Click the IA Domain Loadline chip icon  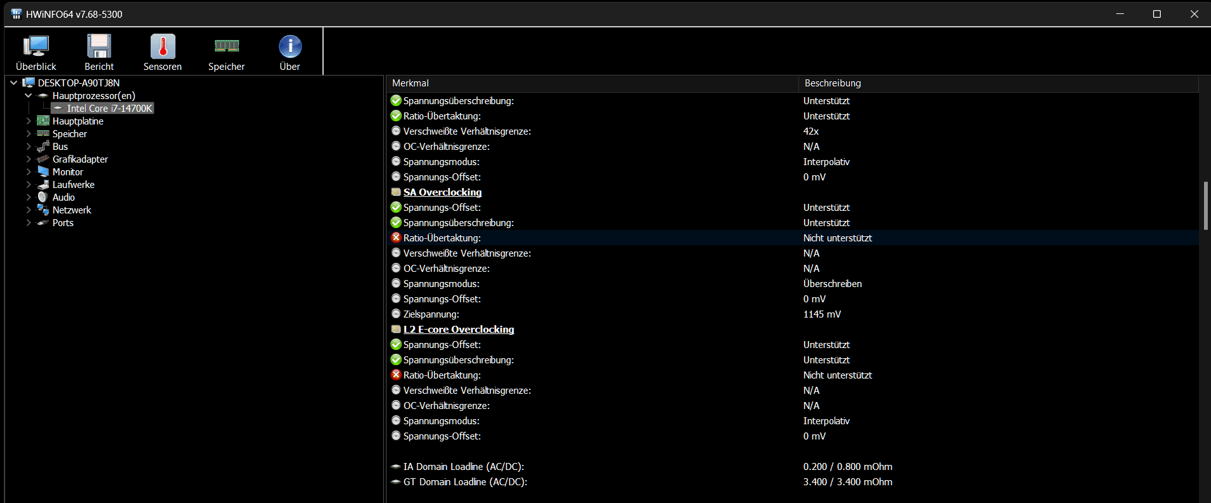[x=396, y=467]
